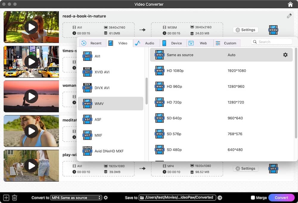Expand the Convert to format dropdown
The width and height of the screenshot is (298, 203).
click(76, 198)
